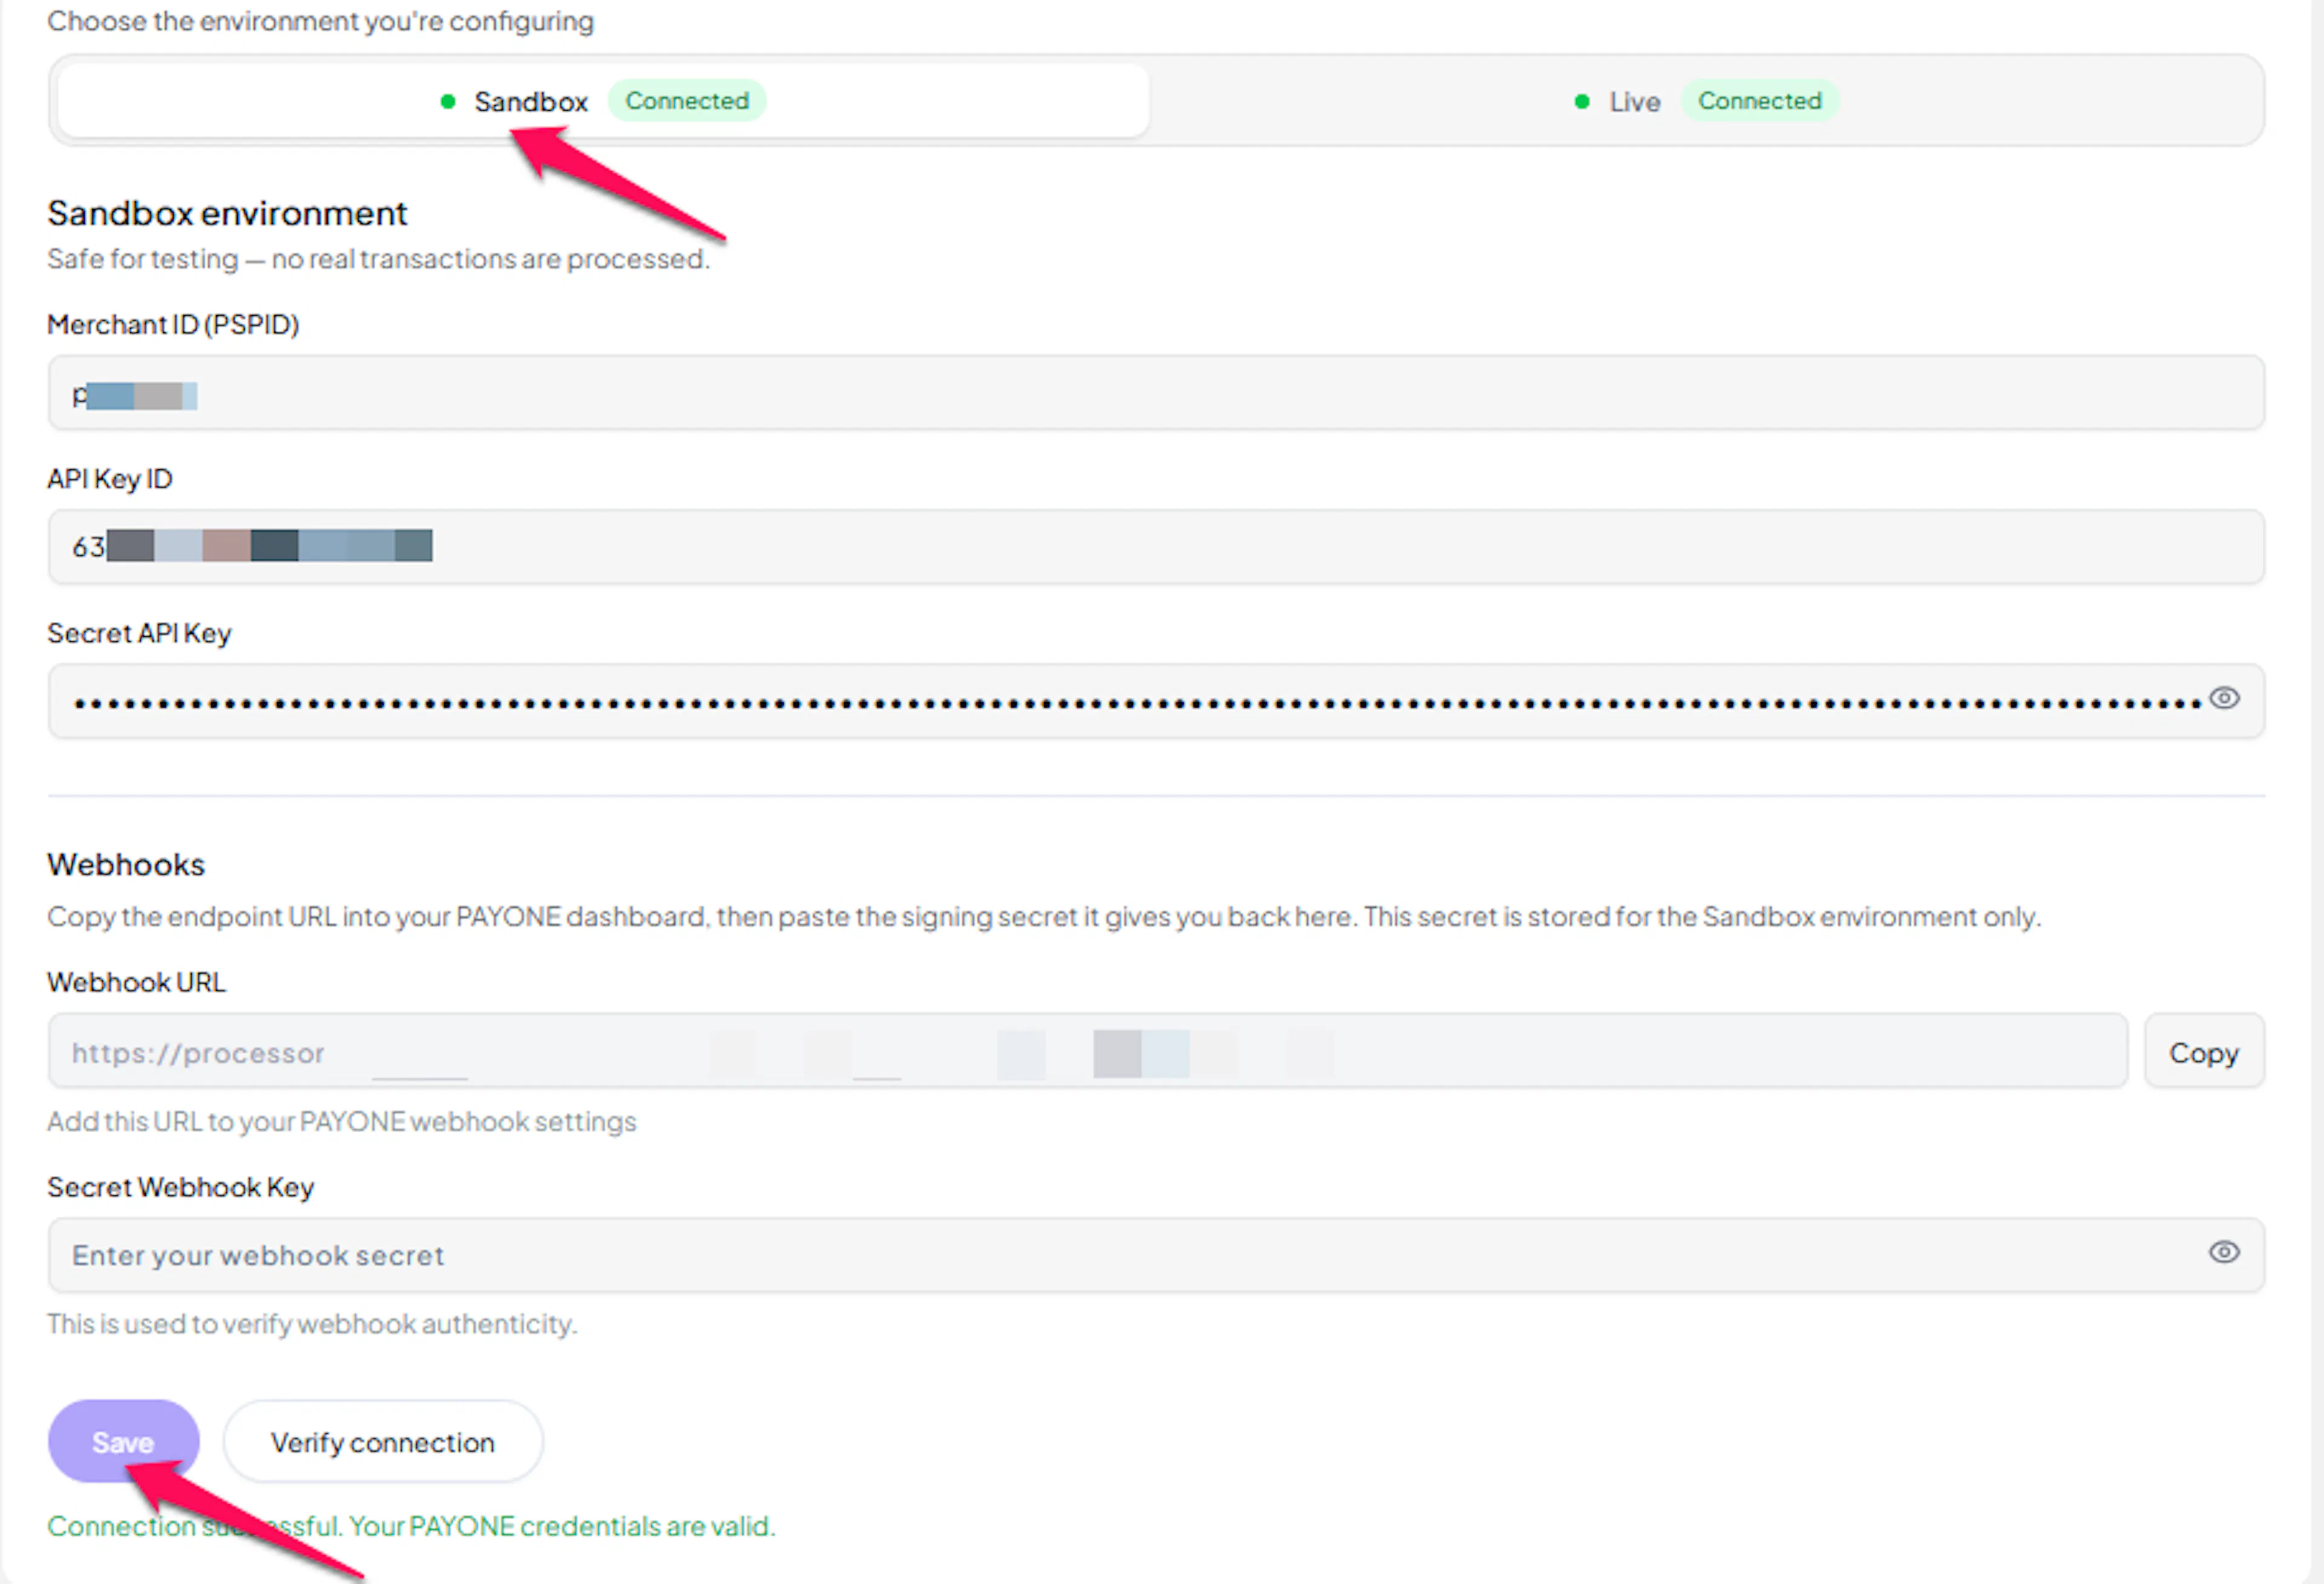Show the webhook secret using eye icon
2324x1584 pixels.
tap(2223, 1252)
